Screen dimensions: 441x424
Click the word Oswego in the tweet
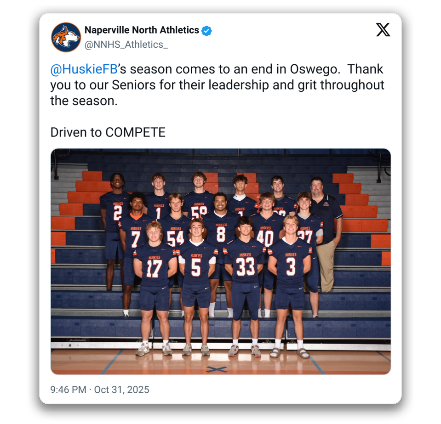click(314, 69)
